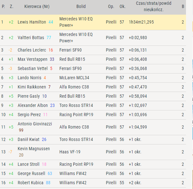Click Vettel's -3 position change
Viewport: 193px width, 189px height.
10,68
